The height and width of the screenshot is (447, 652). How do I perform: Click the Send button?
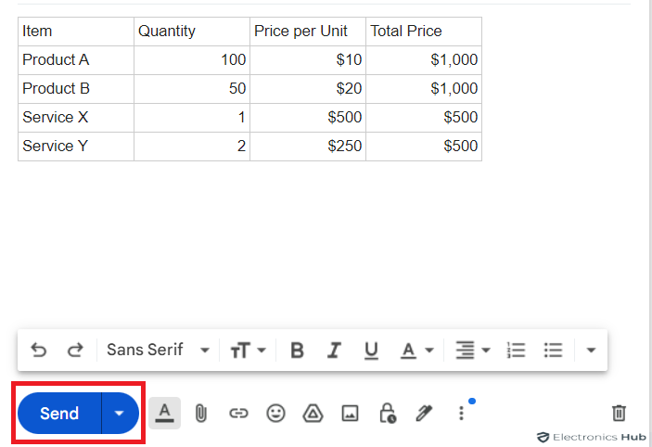tap(59, 414)
